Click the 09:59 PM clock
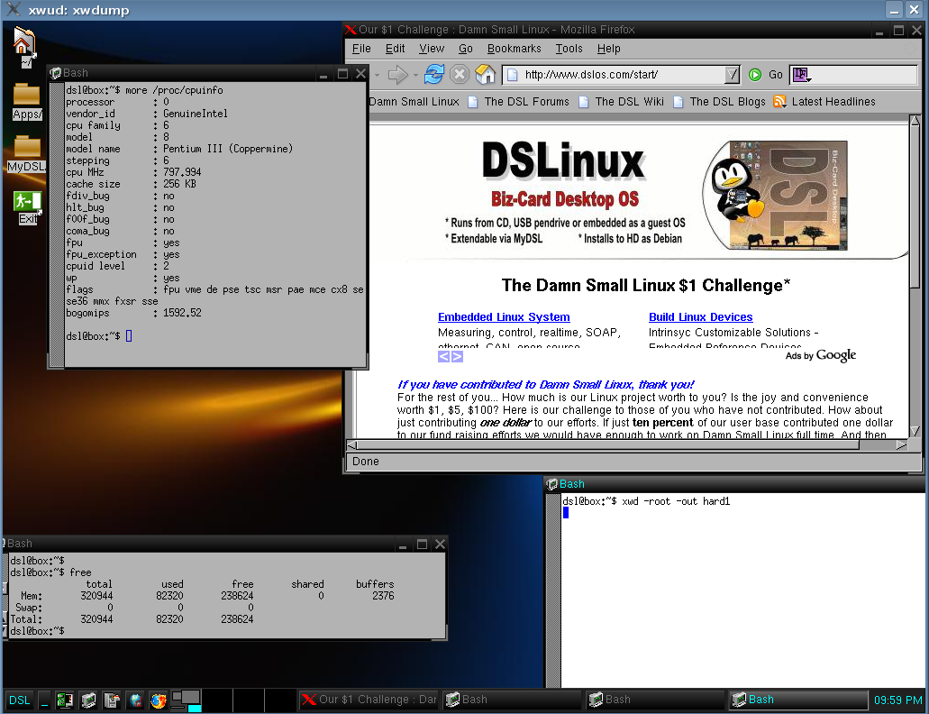Image resolution: width=929 pixels, height=714 pixels. click(x=897, y=700)
